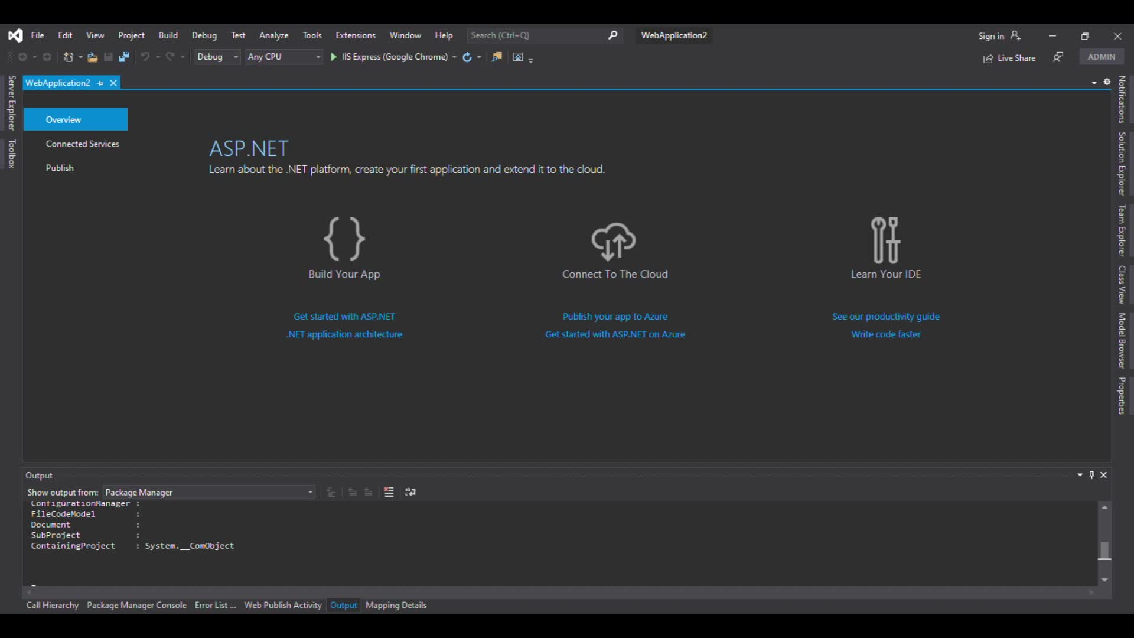Image resolution: width=1134 pixels, height=638 pixels.
Task: Open the Show output from Package Manager dropdown
Action: click(x=208, y=492)
